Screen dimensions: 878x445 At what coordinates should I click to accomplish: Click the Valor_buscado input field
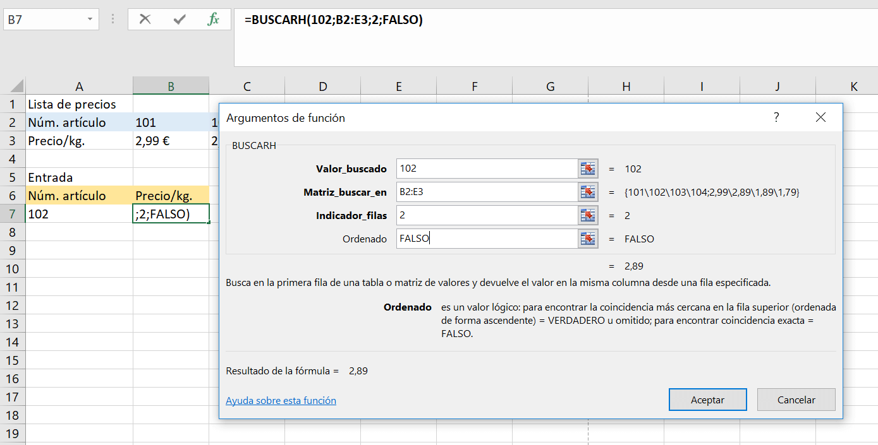[x=487, y=169]
